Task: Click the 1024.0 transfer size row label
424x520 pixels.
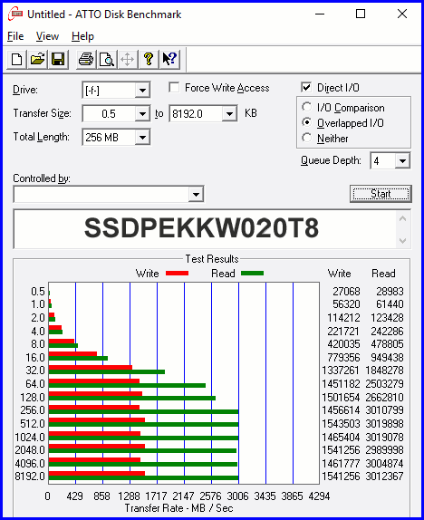Action: point(30,437)
